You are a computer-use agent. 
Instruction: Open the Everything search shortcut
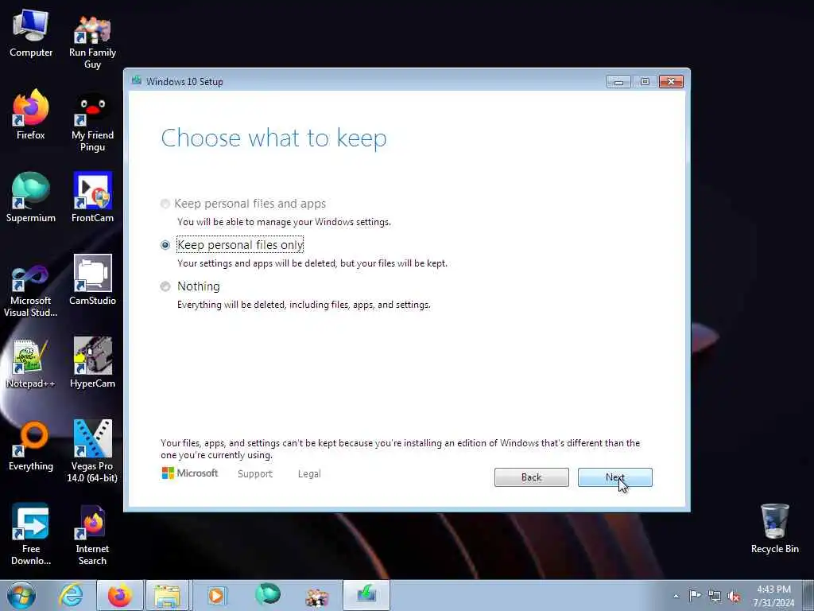pyautogui.click(x=31, y=446)
